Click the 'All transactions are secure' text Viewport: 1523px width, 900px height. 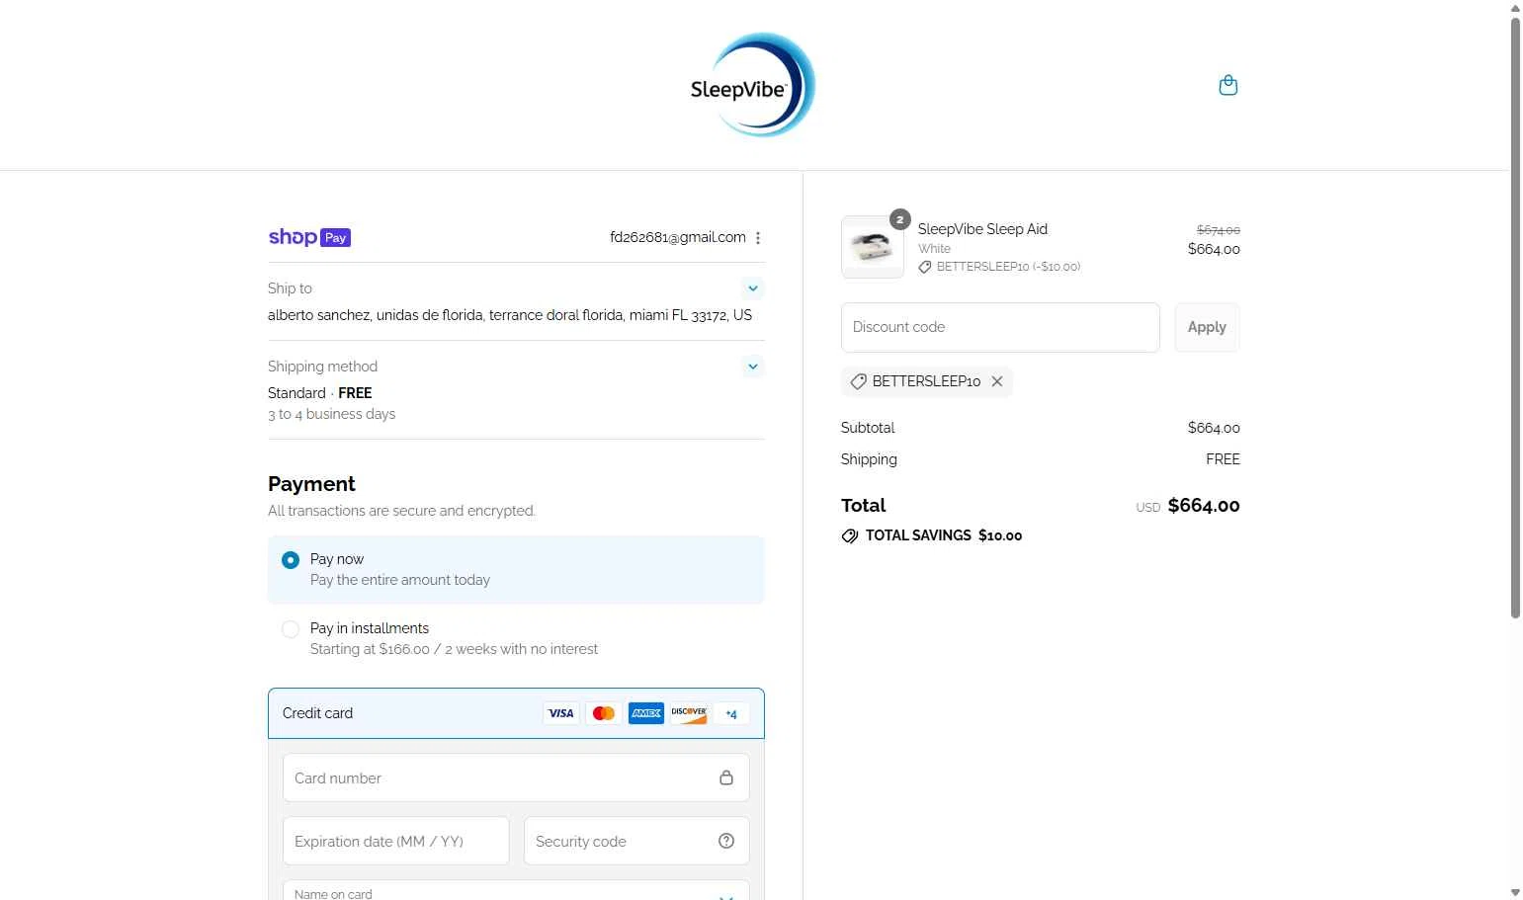(401, 511)
